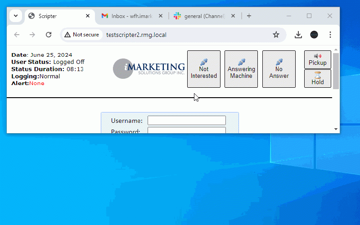The image size is (360, 225).
Task: Switch to the Slack general channel tab
Action: [204, 16]
